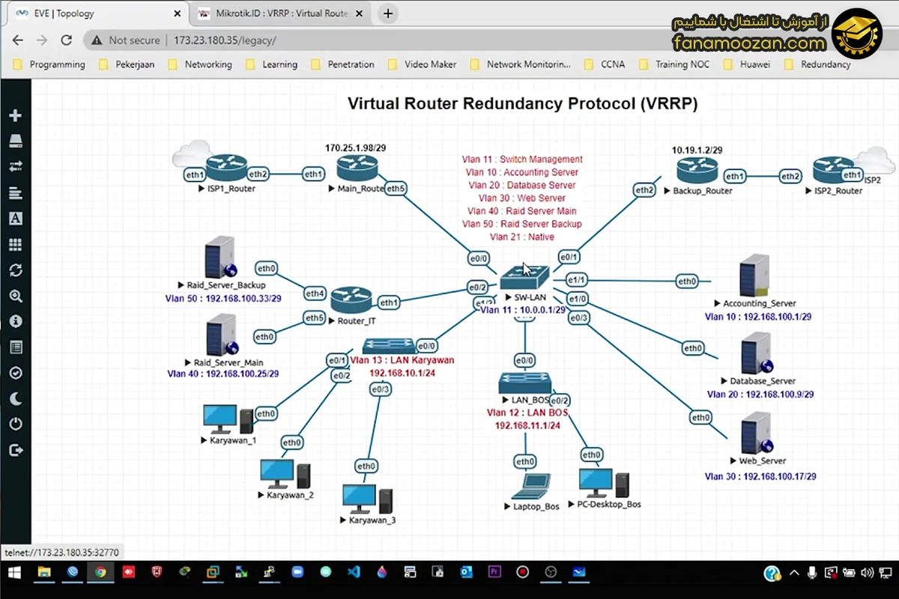Toggle night mode with the moon icon

tap(15, 398)
